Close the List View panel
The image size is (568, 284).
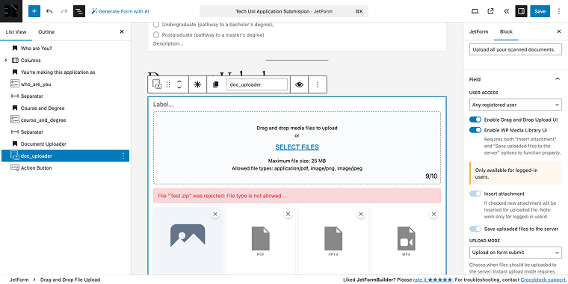coord(122,32)
